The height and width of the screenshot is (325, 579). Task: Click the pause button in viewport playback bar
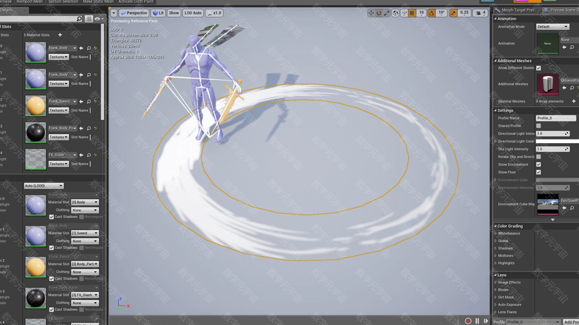click(x=477, y=321)
